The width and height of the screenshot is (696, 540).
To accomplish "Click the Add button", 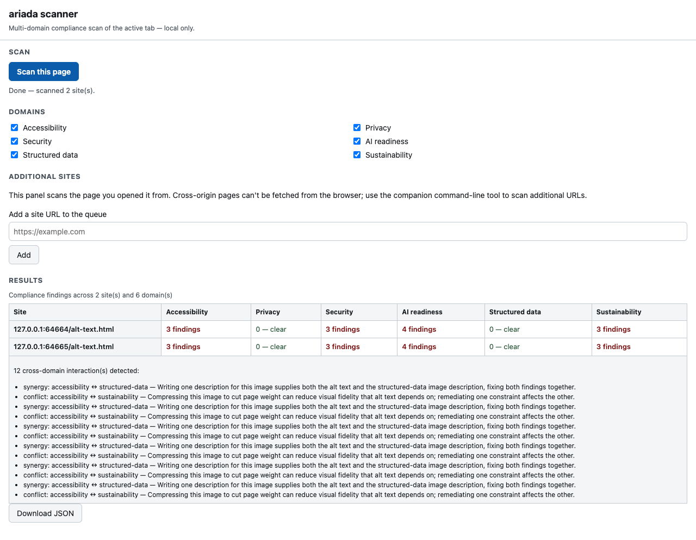I will (x=24, y=255).
